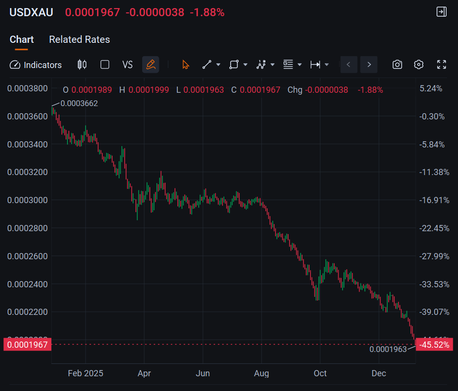Click the next arrow button
458x391 pixels.
pos(369,65)
